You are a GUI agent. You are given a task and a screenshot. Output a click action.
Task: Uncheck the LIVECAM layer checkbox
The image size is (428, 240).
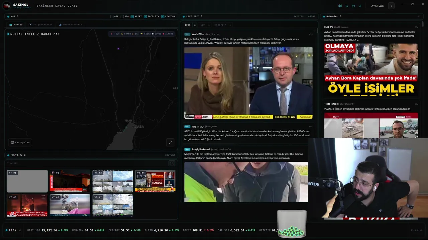coord(163,16)
